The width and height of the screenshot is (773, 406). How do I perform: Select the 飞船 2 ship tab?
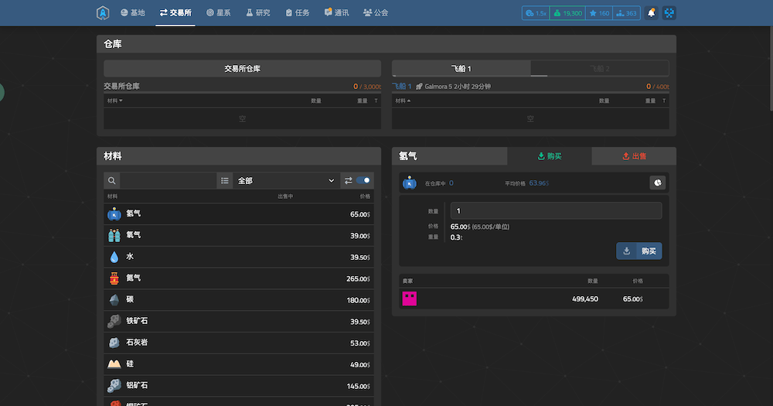point(600,69)
